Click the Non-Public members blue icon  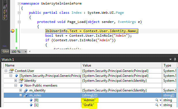tap(21, 85)
